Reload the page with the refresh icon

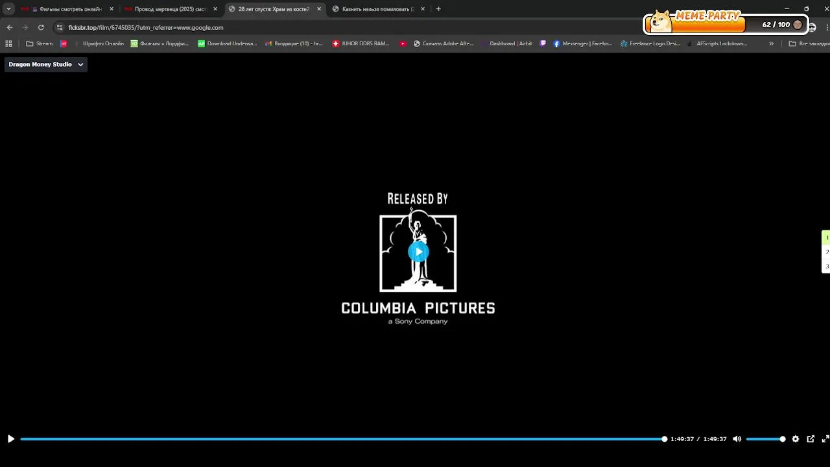[x=41, y=27]
